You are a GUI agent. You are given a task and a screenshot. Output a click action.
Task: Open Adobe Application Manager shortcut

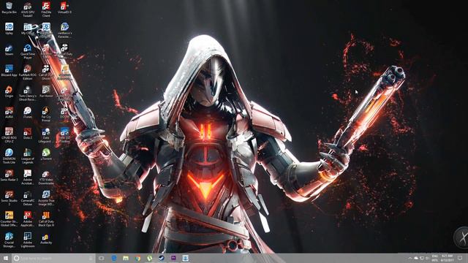pos(28,218)
